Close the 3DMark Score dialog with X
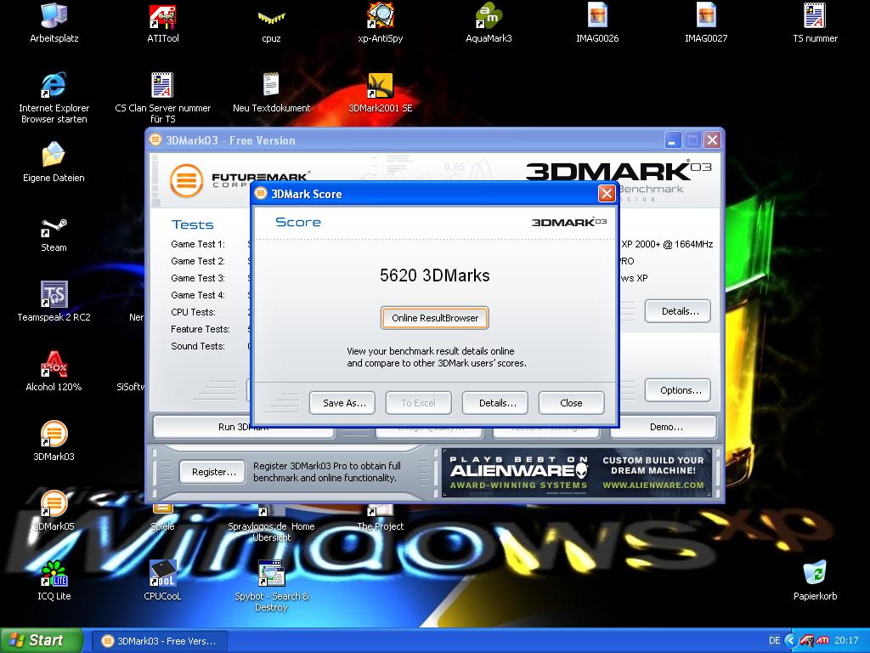Image resolution: width=870 pixels, height=653 pixels. tap(607, 194)
